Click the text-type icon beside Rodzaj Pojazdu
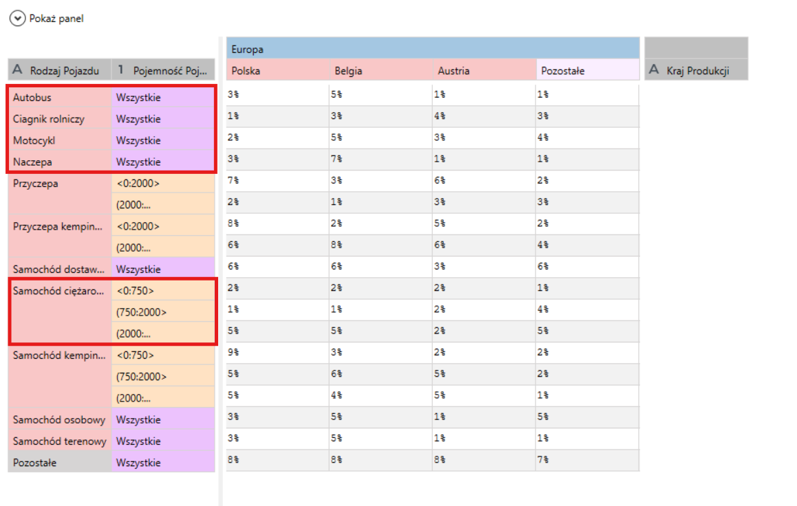The image size is (797, 506). [18, 69]
